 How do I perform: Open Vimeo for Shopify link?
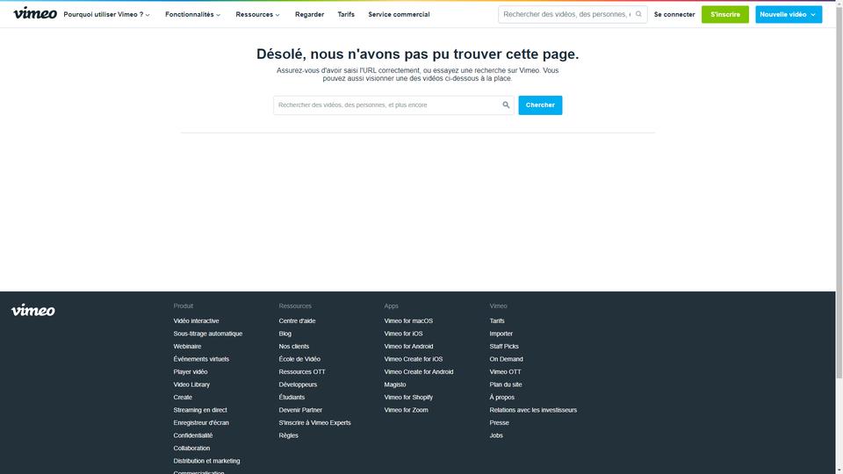click(408, 397)
